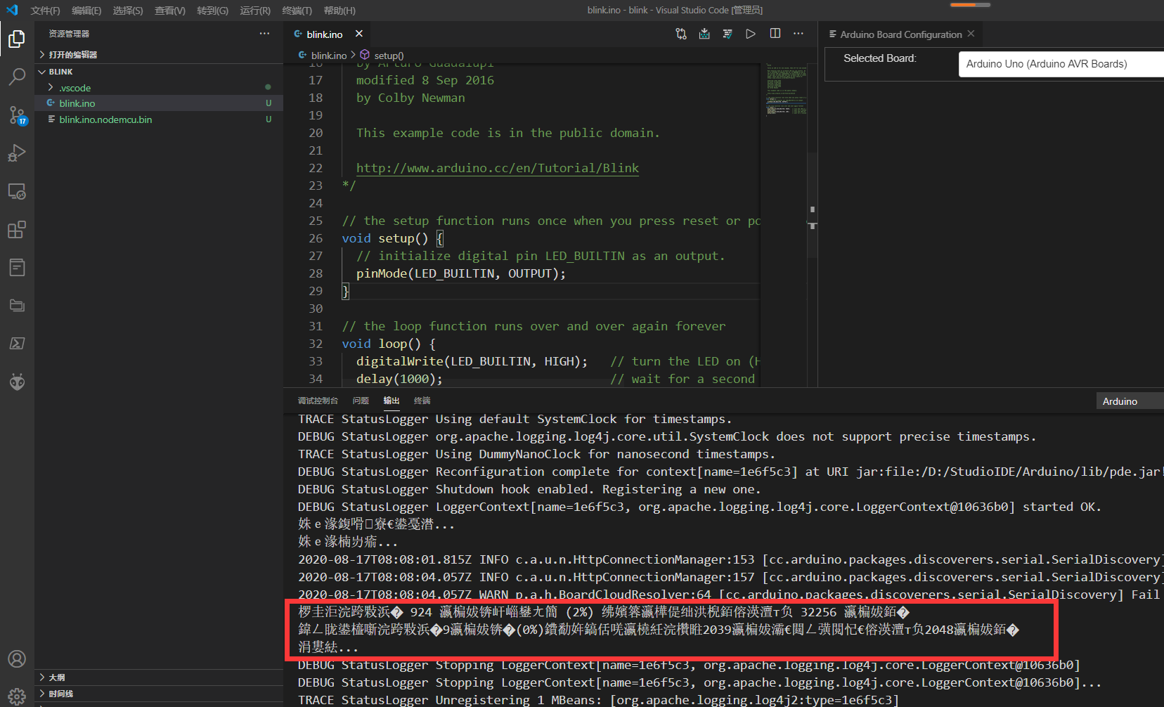Viewport: 1164px width, 707px height.
Task: Open the Search view in activity bar
Action: [x=17, y=77]
